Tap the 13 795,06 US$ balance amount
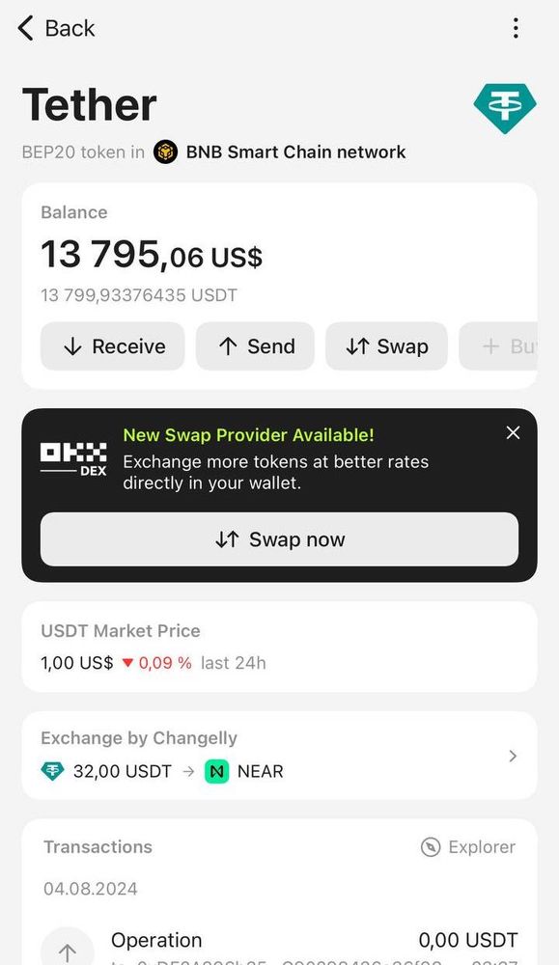The image size is (559, 965). pyautogui.click(x=152, y=255)
